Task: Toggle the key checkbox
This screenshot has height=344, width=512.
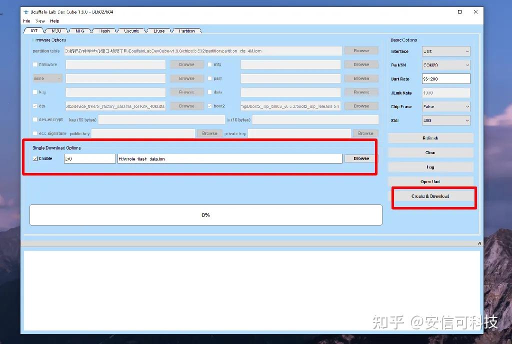Action: tap(35, 92)
